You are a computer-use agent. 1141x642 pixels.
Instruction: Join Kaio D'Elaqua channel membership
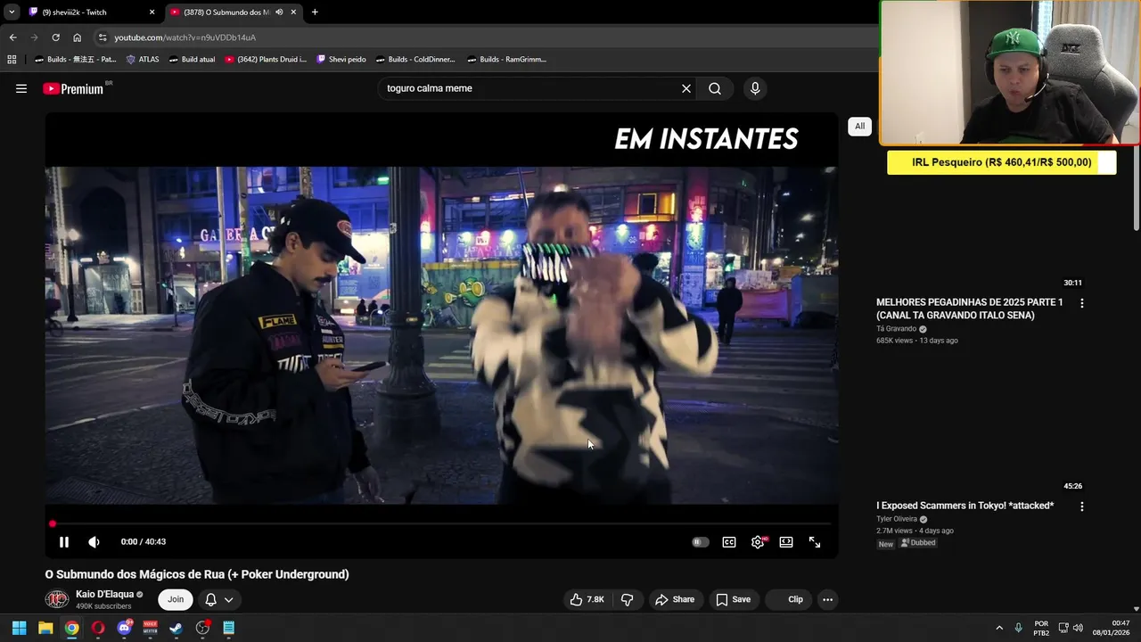176,599
